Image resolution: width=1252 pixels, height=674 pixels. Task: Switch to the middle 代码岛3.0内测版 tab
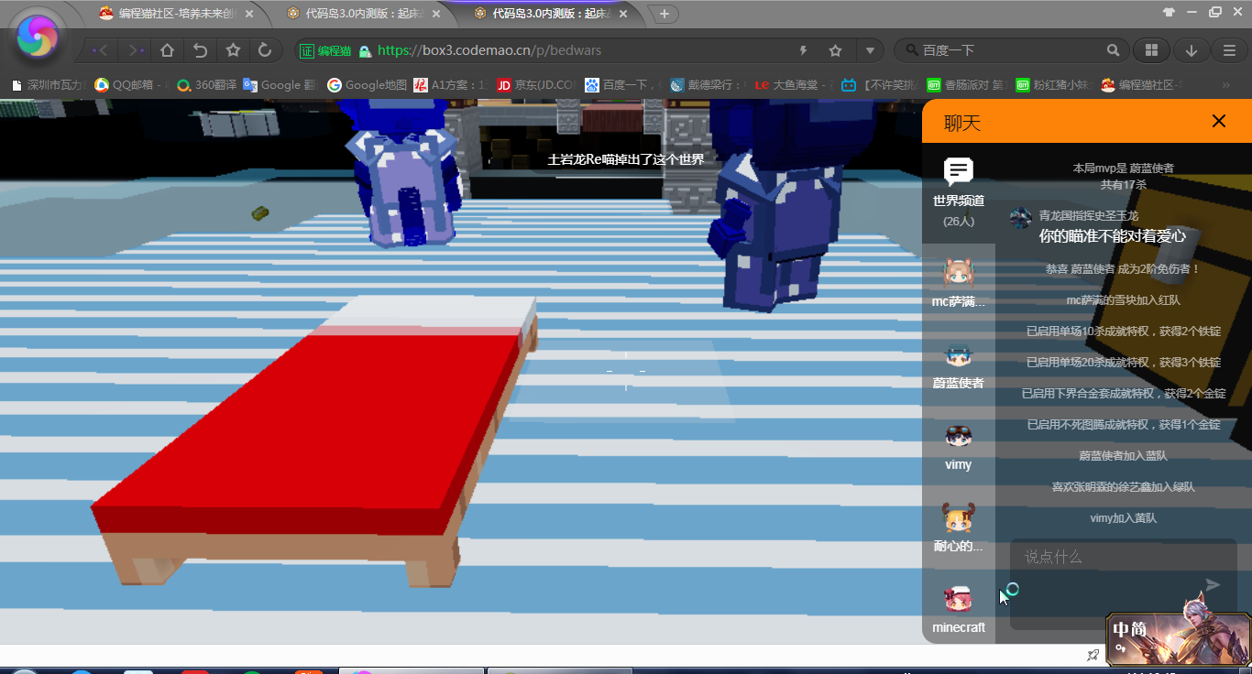click(x=364, y=14)
